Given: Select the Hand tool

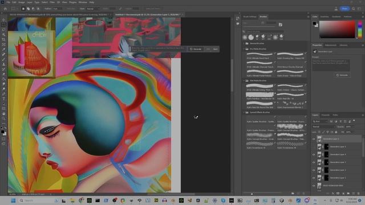Looking at the screenshot, I should [3, 114].
